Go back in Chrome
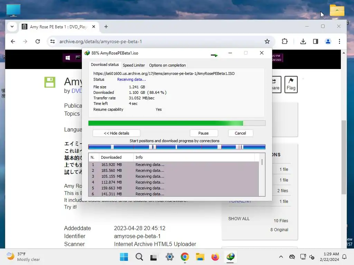This screenshot has width=354, height=265. point(13,41)
